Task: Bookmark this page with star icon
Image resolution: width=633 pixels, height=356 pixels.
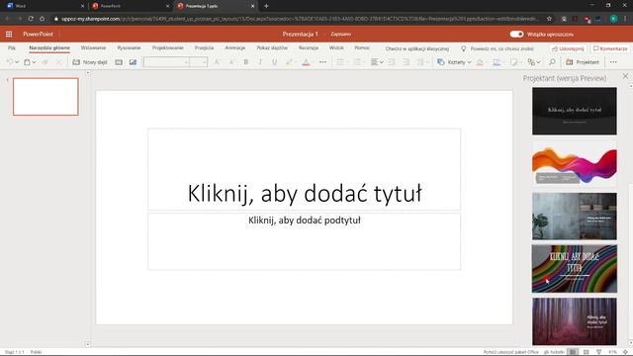Action: click(x=549, y=19)
